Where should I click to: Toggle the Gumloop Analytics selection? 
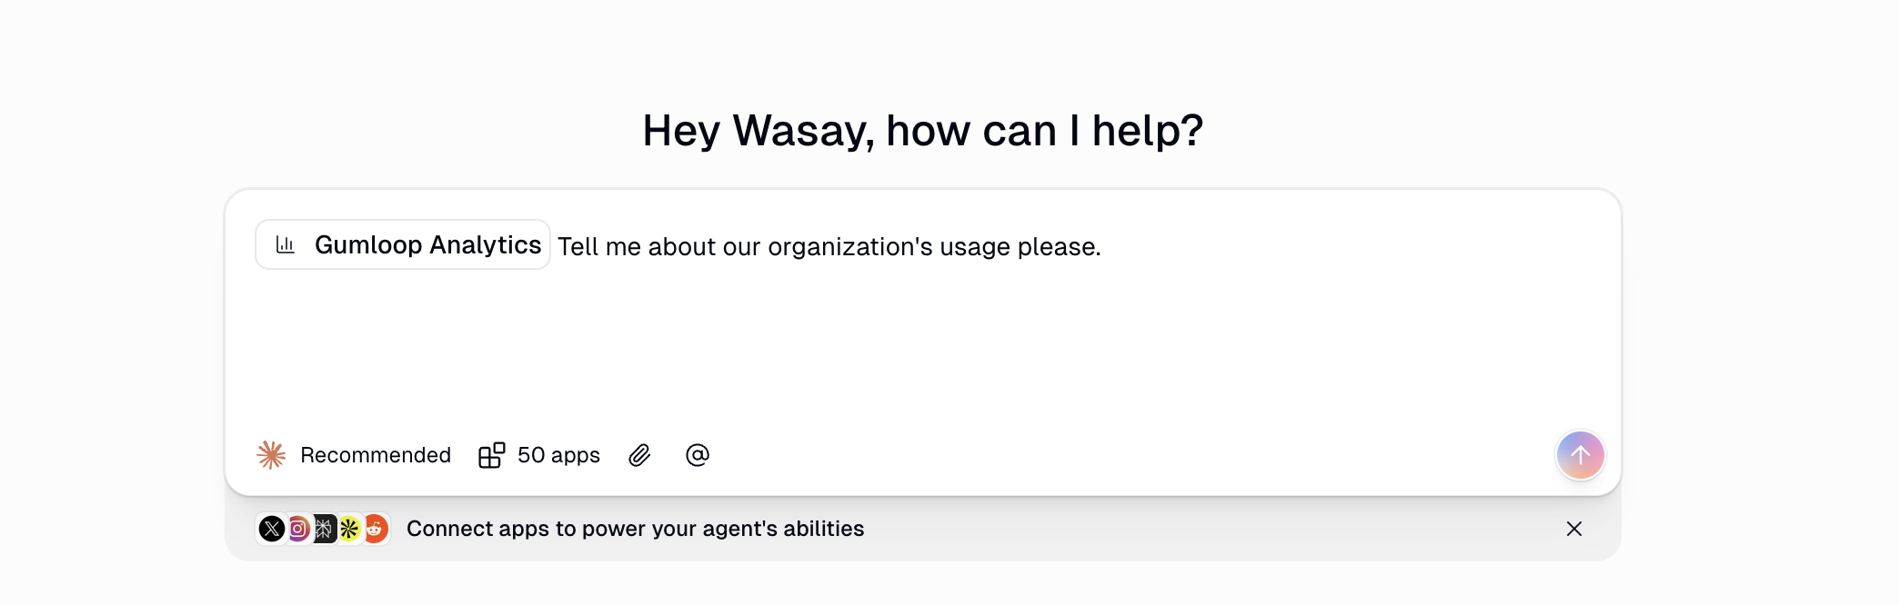403,244
